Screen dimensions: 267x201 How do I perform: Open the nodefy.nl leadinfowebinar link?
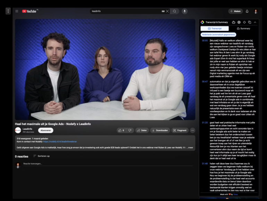coord(60,142)
